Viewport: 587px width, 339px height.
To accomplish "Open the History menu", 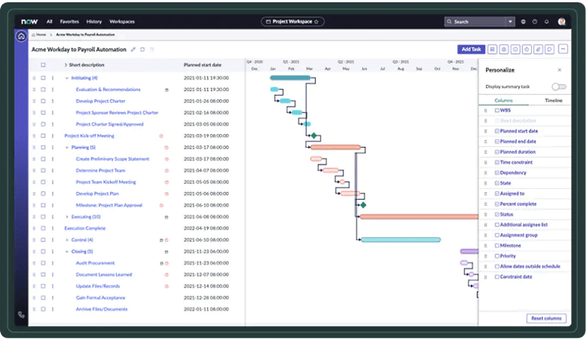I will click(94, 21).
